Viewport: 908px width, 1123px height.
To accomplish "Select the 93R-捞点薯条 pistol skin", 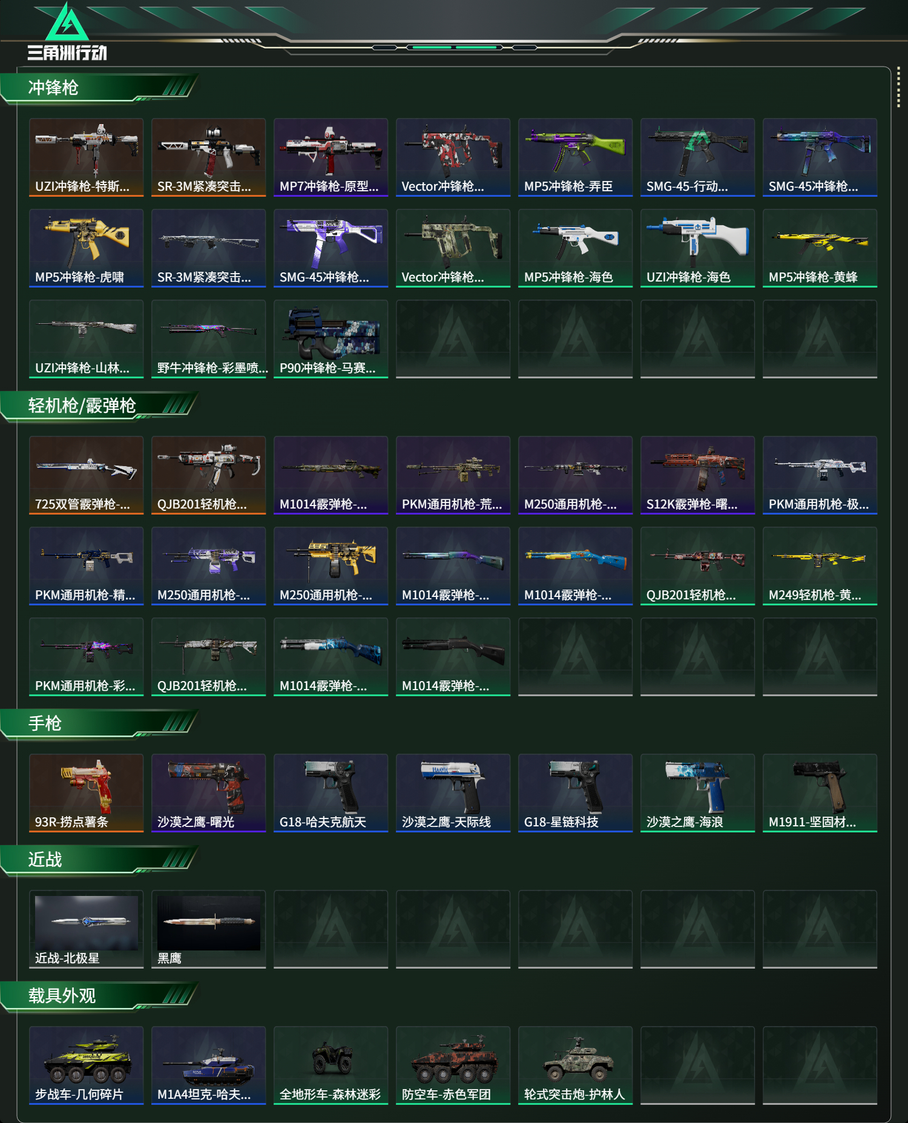I will (86, 793).
